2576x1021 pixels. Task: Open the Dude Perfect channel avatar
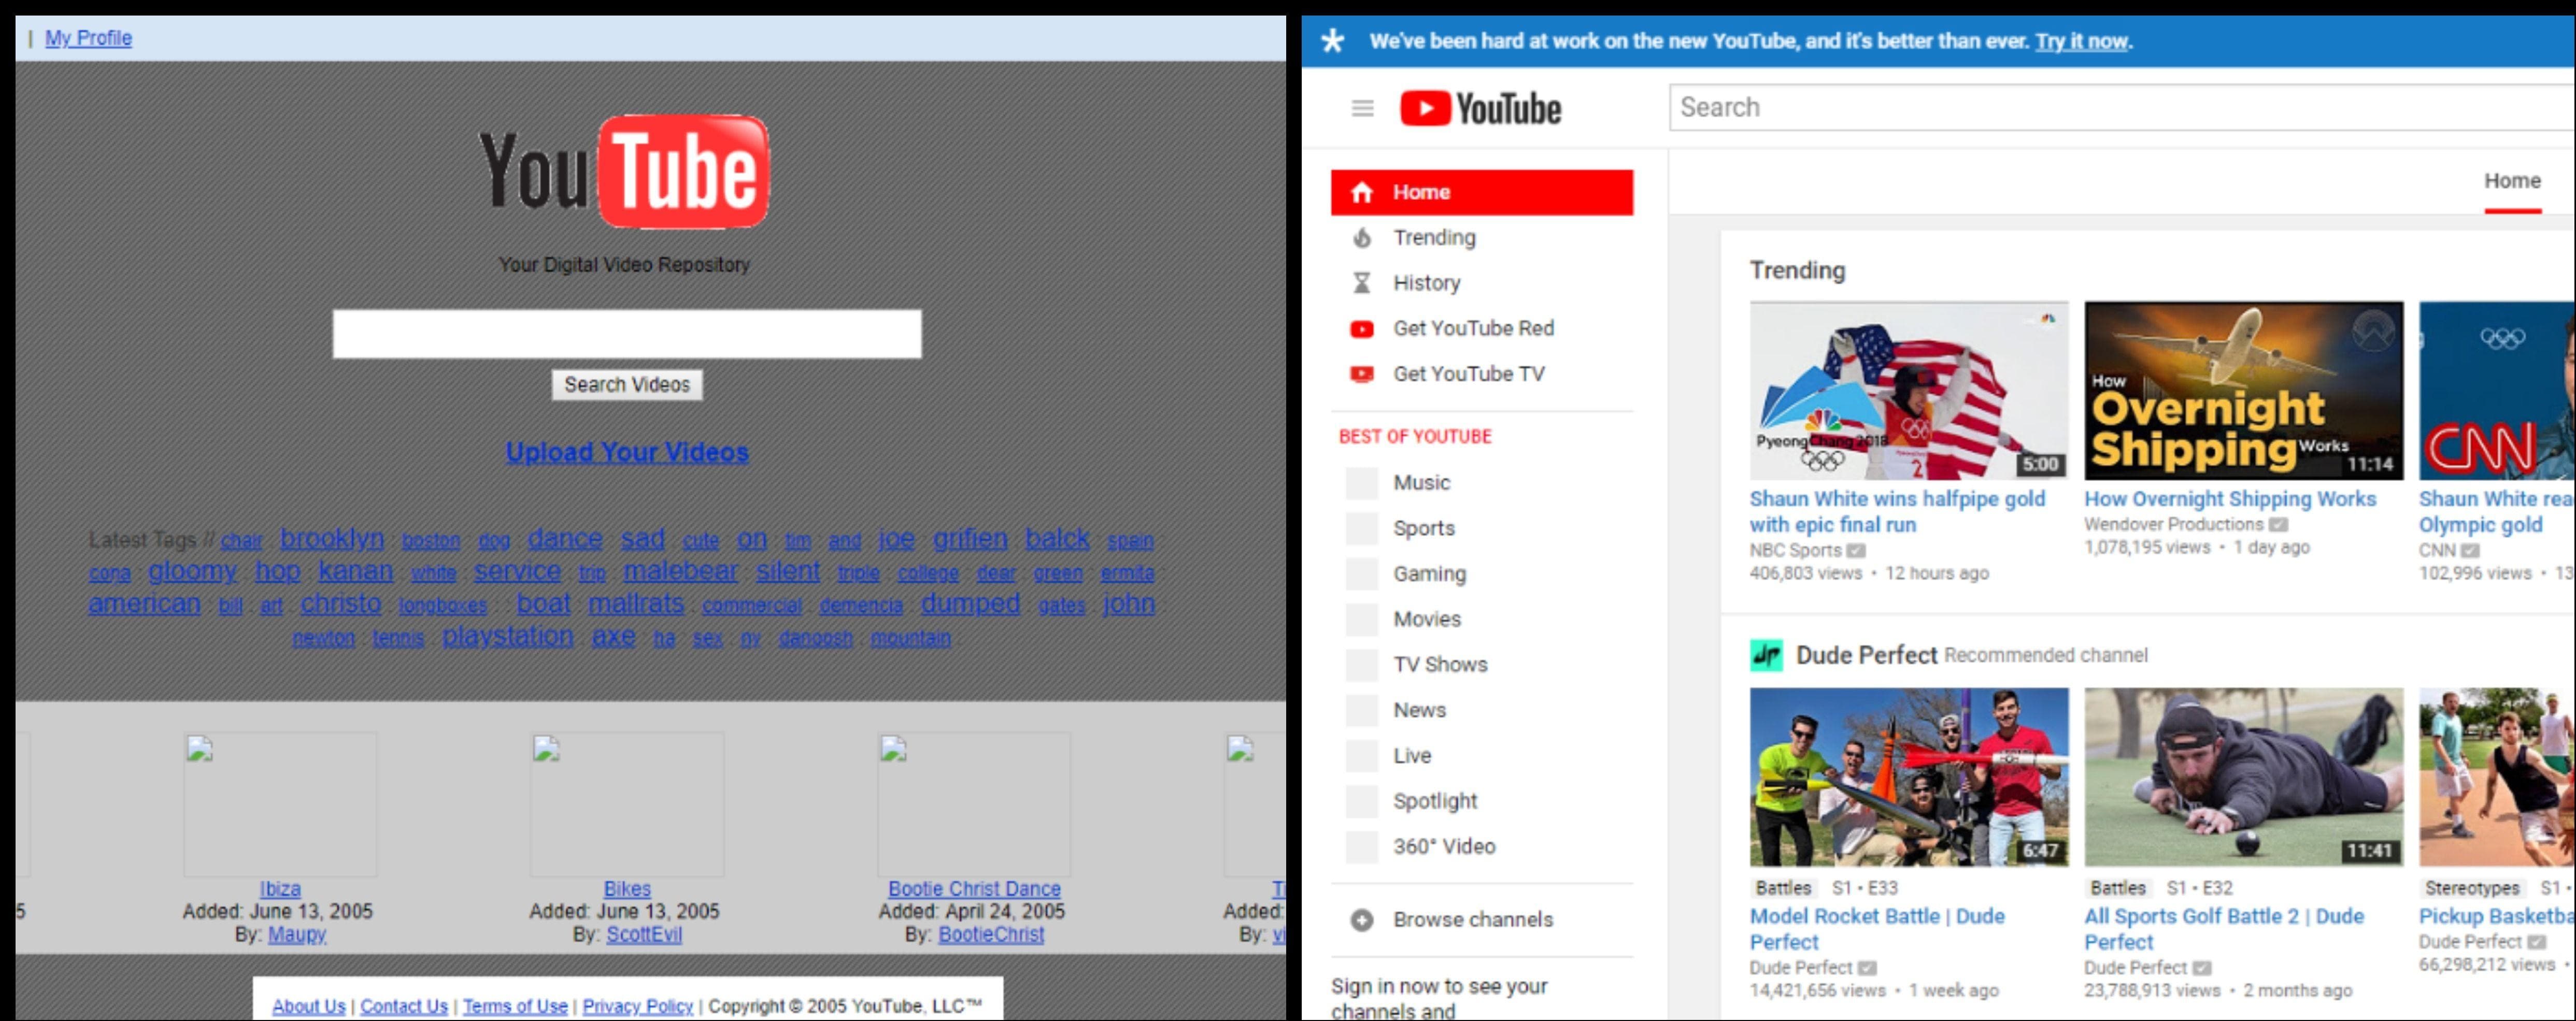tap(1768, 655)
